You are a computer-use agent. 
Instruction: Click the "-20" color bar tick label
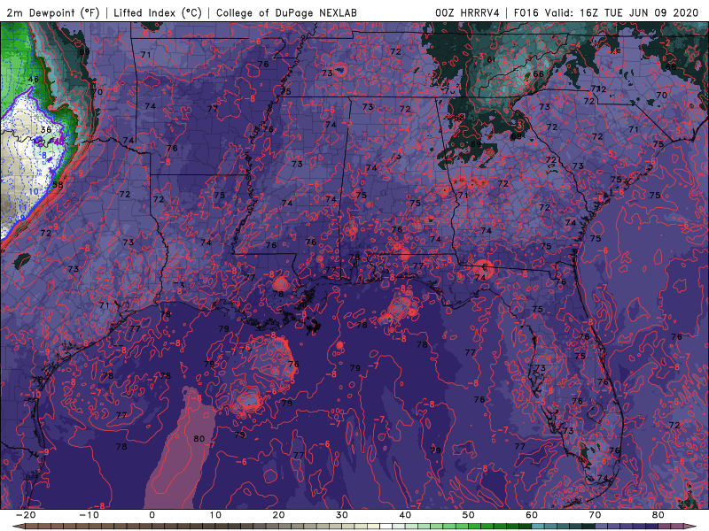tap(26, 515)
